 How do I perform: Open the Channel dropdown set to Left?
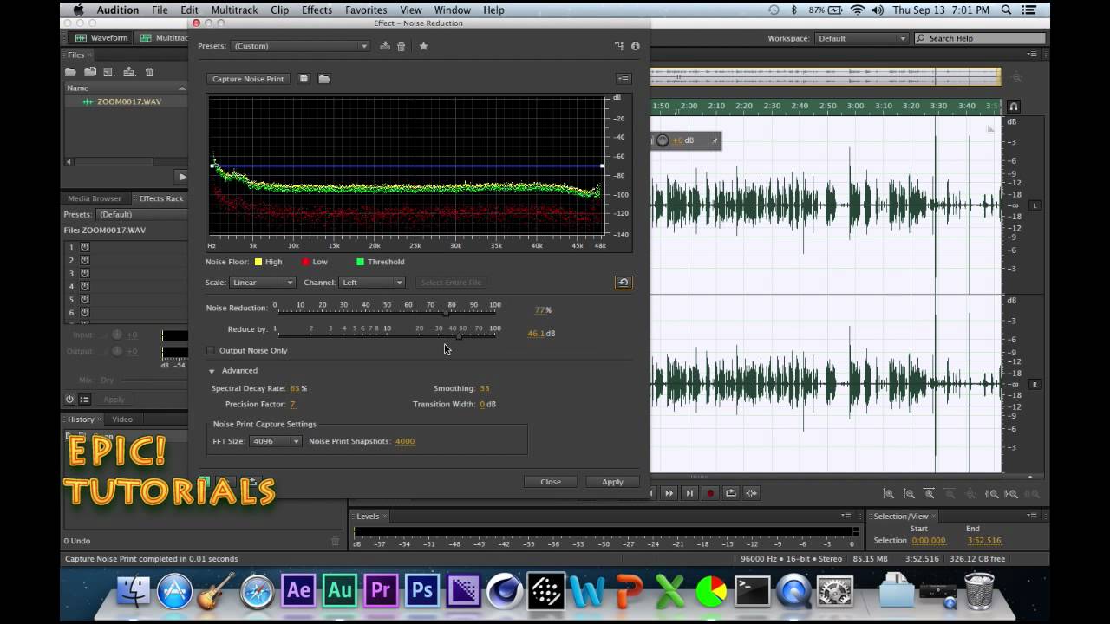point(372,283)
